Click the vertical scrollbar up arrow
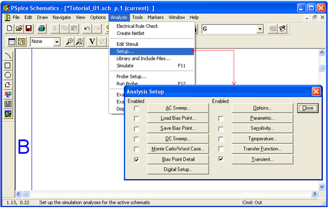 [322, 52]
